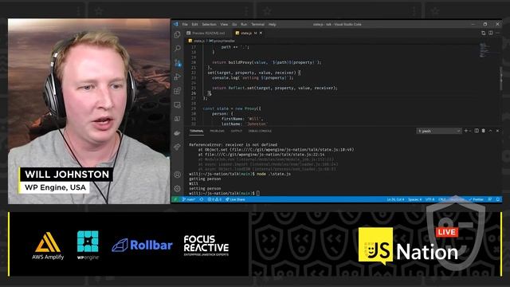Click Live Share in status bar
Image resolution: width=510 pixels, height=287 pixels.
pos(236,199)
